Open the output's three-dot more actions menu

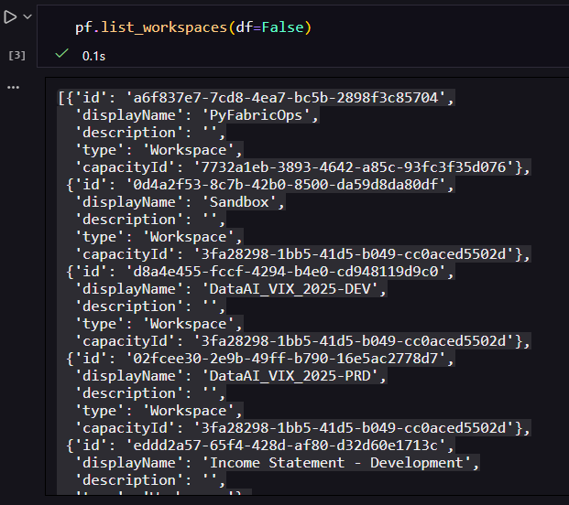point(13,87)
